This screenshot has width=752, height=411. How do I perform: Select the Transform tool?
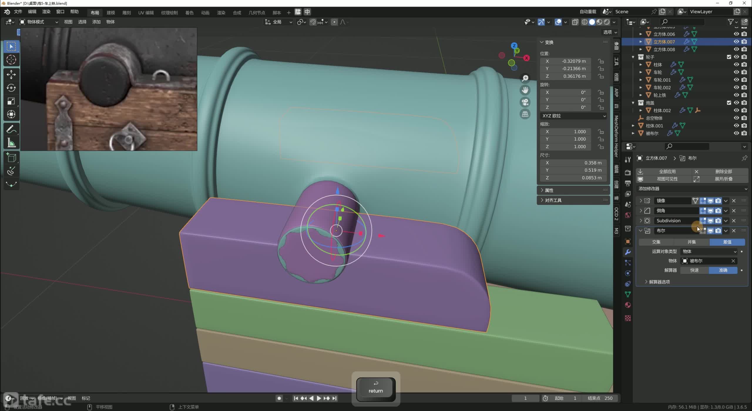[x=11, y=114]
